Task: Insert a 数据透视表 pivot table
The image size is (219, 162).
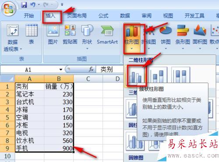Action: 13,38
